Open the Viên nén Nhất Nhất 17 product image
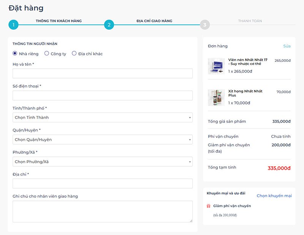The image size is (304, 235). coord(216,66)
